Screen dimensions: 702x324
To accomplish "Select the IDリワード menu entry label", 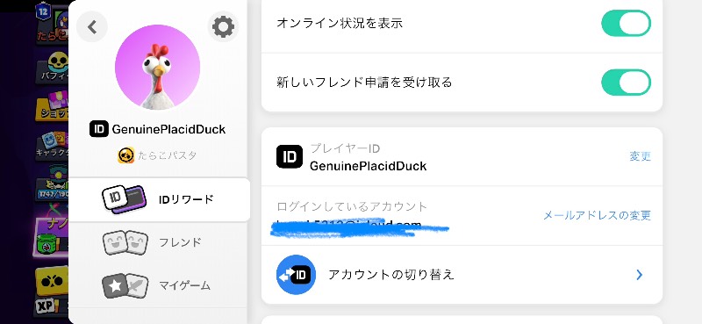I will click(x=186, y=199).
